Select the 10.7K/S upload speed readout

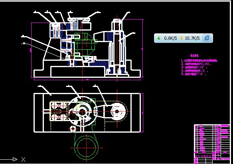click(192, 38)
